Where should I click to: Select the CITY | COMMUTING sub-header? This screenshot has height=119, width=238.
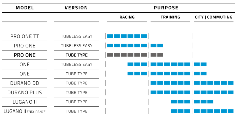click(214, 17)
